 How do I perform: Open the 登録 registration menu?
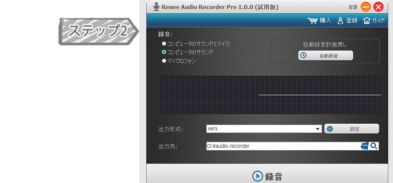348,20
